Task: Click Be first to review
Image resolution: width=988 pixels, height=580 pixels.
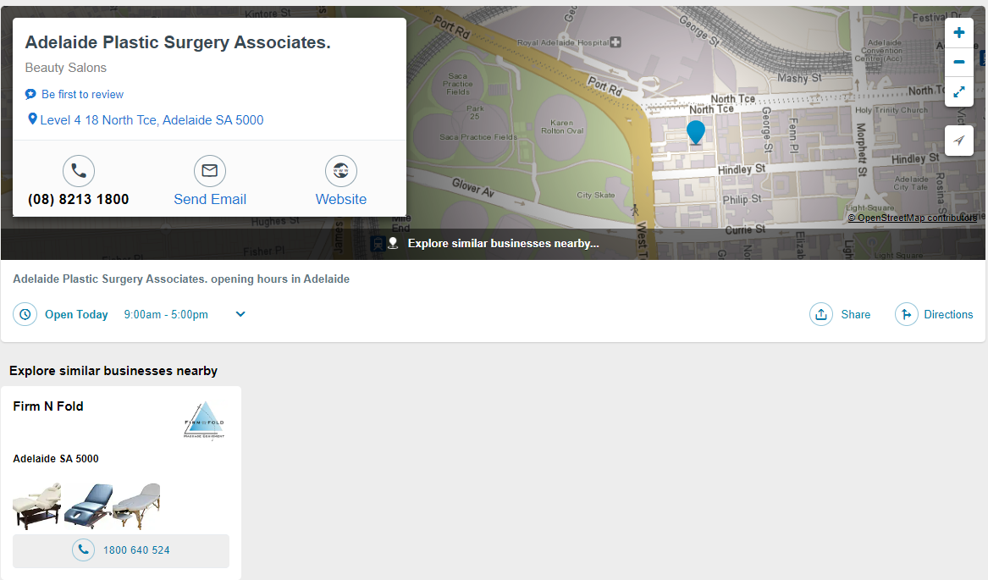Action: (x=82, y=94)
